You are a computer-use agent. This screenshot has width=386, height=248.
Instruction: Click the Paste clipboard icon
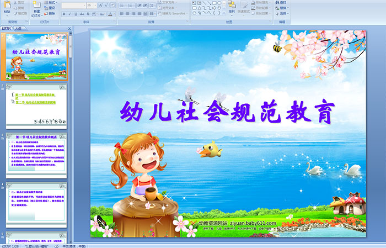point(7,5)
